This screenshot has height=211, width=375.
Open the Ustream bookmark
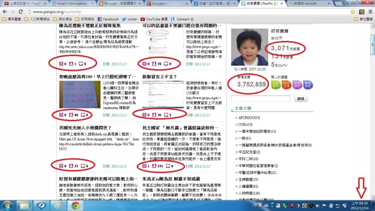[182, 19]
